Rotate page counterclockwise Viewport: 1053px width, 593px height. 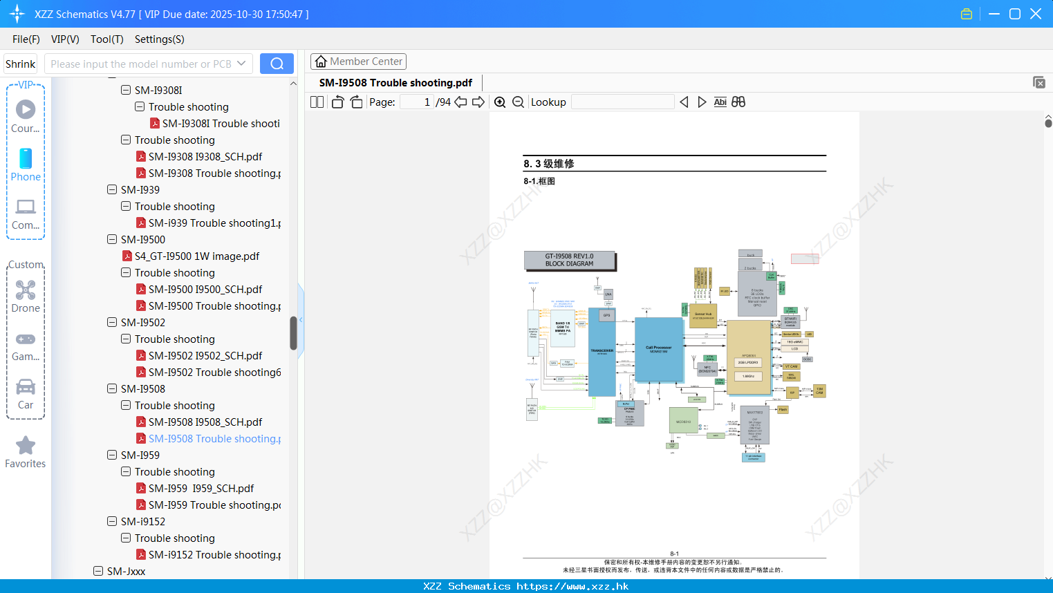coord(337,102)
